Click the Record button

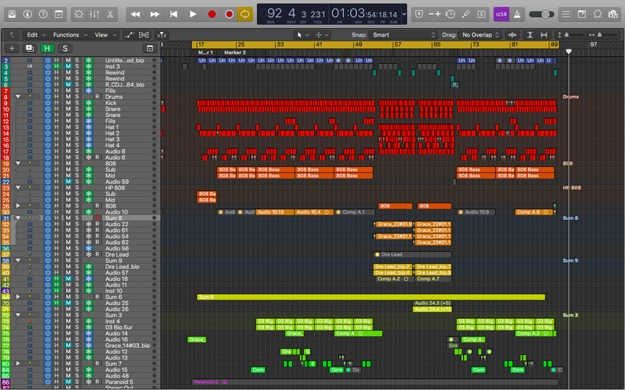[x=211, y=14]
